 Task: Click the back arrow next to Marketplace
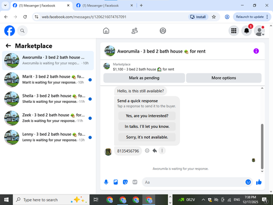(x=8, y=46)
